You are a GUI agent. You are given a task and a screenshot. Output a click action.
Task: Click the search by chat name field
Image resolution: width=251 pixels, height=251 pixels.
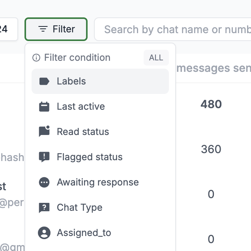(x=172, y=29)
